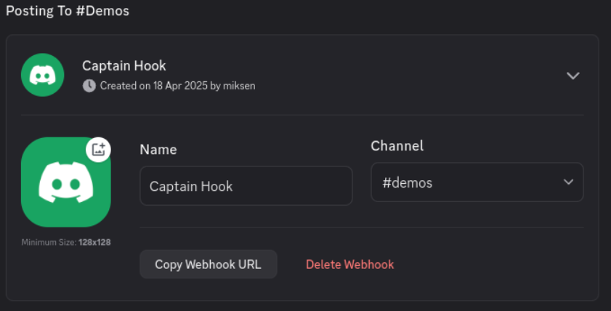Click the "by miksen" creator text
Image resolution: width=611 pixels, height=311 pixels.
tap(232, 86)
